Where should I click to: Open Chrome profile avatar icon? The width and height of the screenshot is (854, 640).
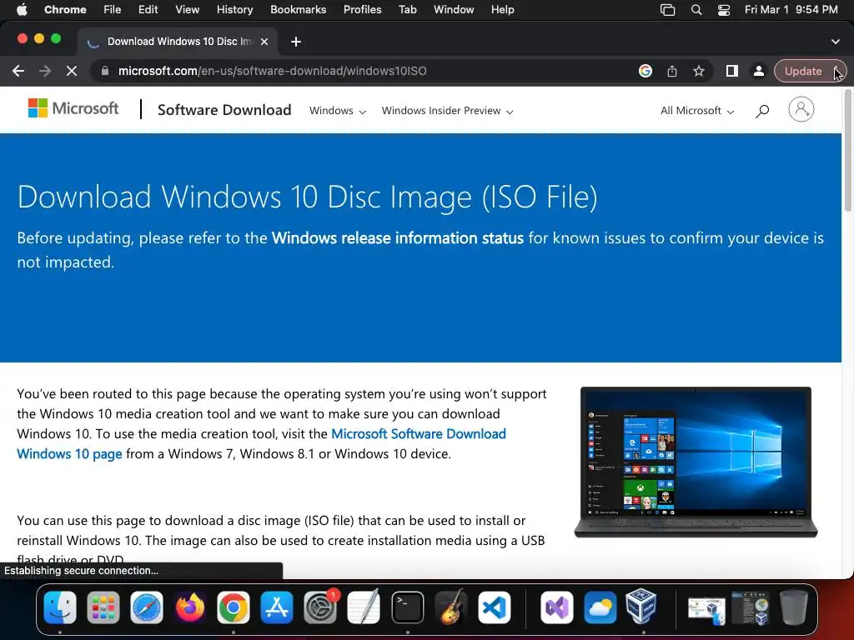pos(758,72)
